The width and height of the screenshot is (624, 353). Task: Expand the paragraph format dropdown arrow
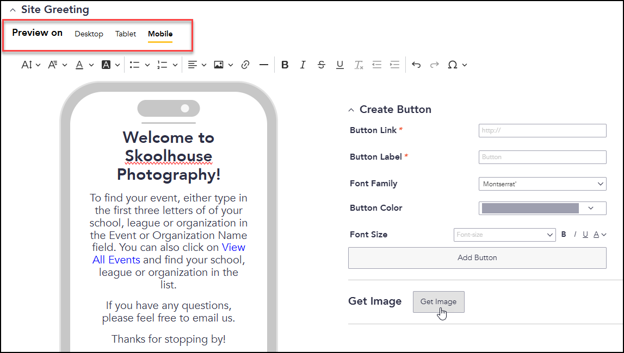(x=65, y=65)
